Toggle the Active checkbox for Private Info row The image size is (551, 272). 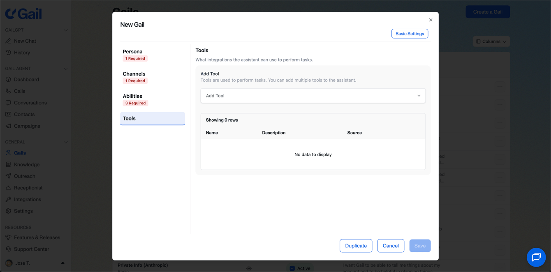point(292,268)
